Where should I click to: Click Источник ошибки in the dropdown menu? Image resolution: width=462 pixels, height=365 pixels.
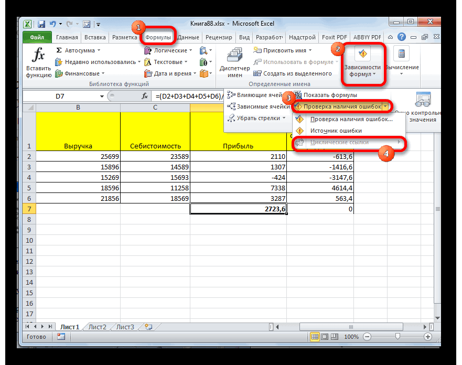click(332, 131)
